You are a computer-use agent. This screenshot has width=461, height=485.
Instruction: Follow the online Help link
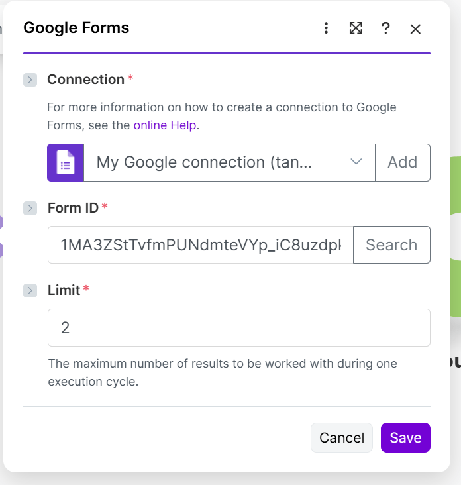[x=165, y=125]
